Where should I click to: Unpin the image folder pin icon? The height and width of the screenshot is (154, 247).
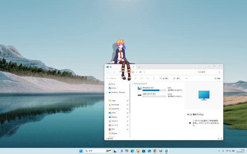(128, 101)
